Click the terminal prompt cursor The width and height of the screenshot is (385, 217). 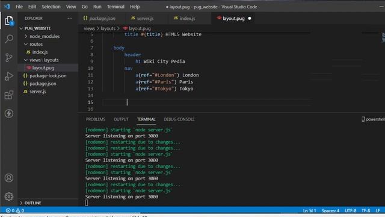(x=87, y=203)
